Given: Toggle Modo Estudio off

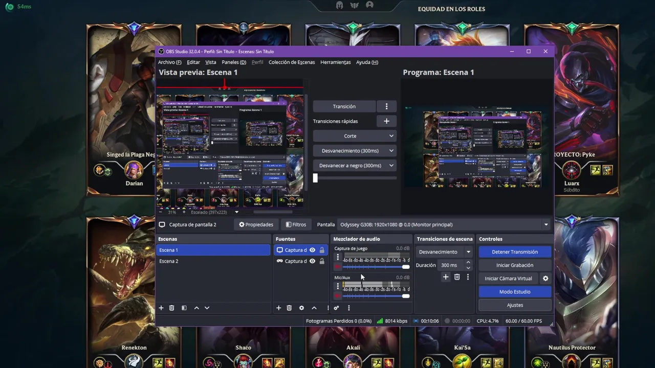Looking at the screenshot, I should click(515, 292).
